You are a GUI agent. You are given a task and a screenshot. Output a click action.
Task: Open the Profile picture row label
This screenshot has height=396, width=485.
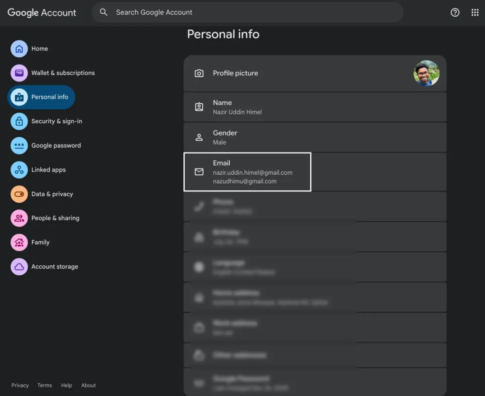pyautogui.click(x=235, y=73)
